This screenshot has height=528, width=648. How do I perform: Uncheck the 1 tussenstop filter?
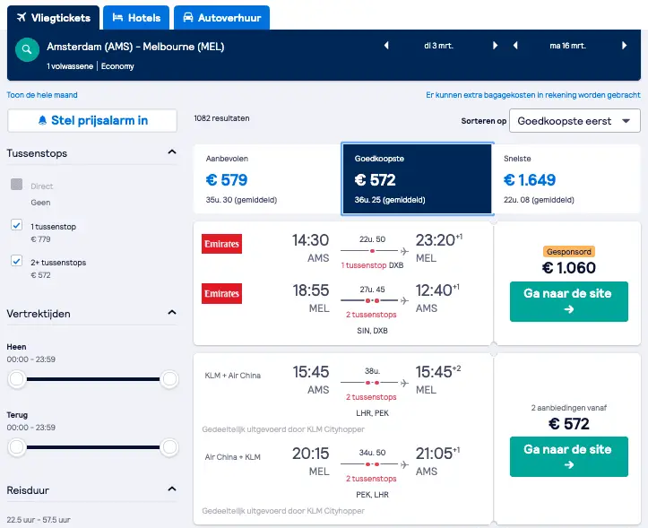coord(16,225)
